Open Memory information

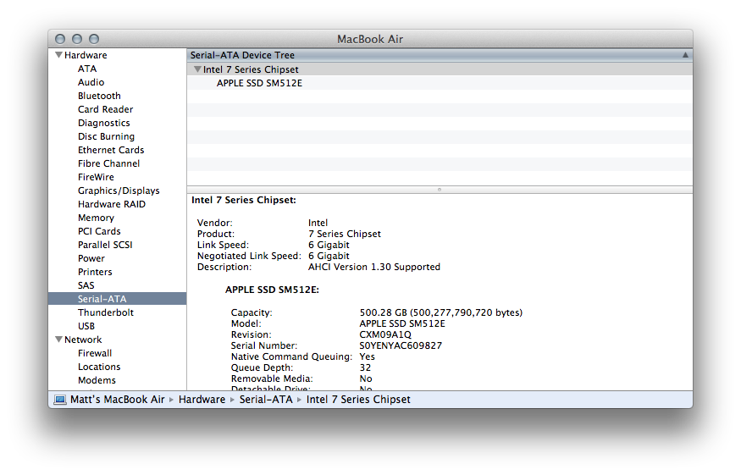96,218
